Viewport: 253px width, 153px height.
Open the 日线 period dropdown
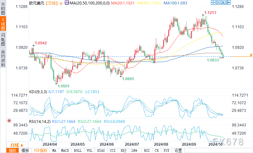(17, 145)
